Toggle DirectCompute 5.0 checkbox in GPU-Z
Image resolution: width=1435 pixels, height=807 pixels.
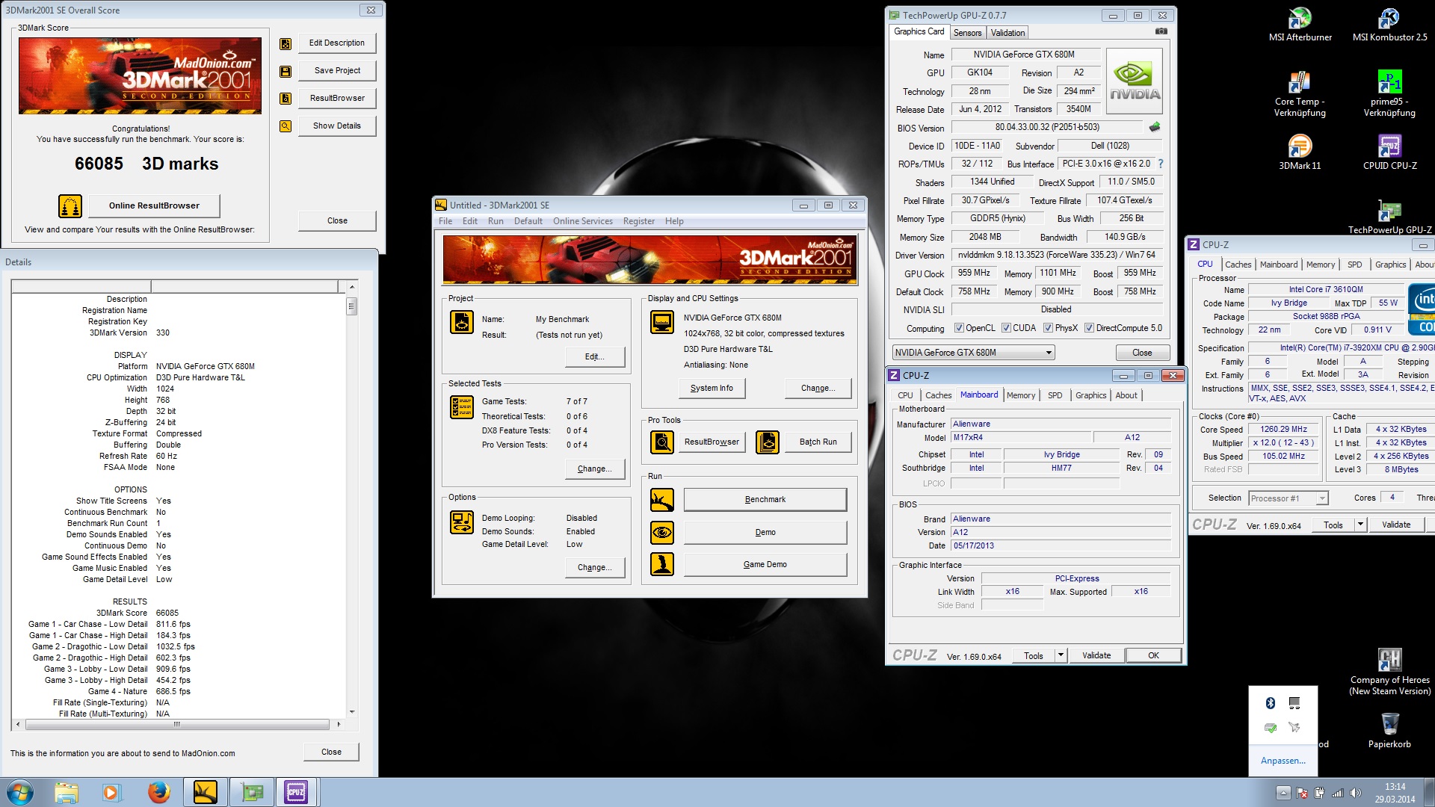click(x=1089, y=328)
